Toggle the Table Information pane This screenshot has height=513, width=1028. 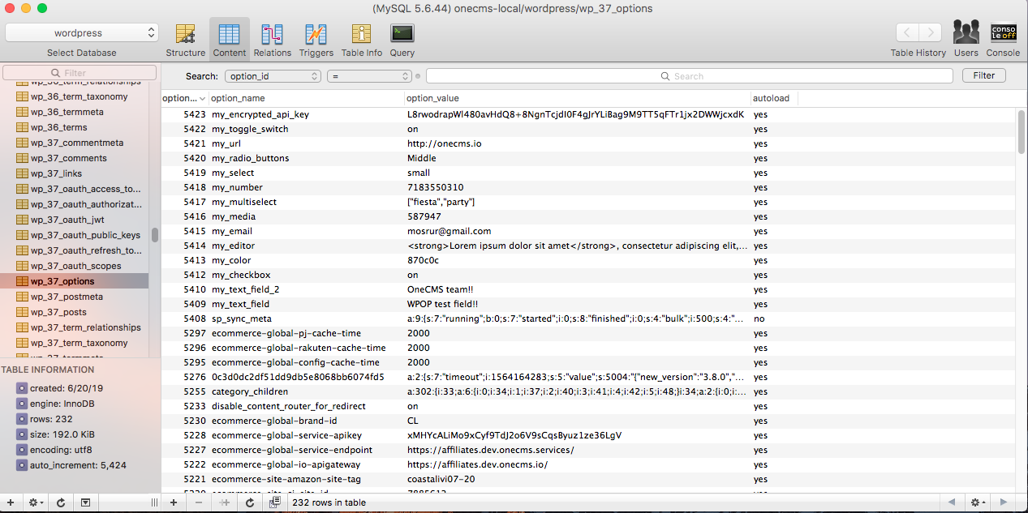coord(85,502)
